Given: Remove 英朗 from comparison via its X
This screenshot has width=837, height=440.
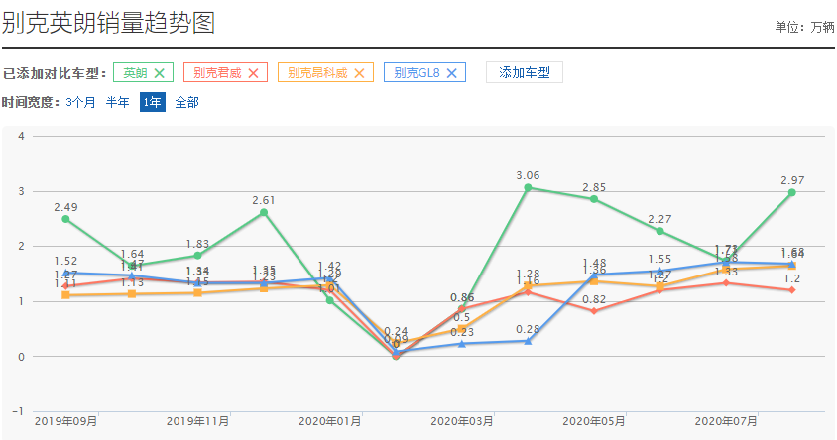Looking at the screenshot, I should point(159,73).
